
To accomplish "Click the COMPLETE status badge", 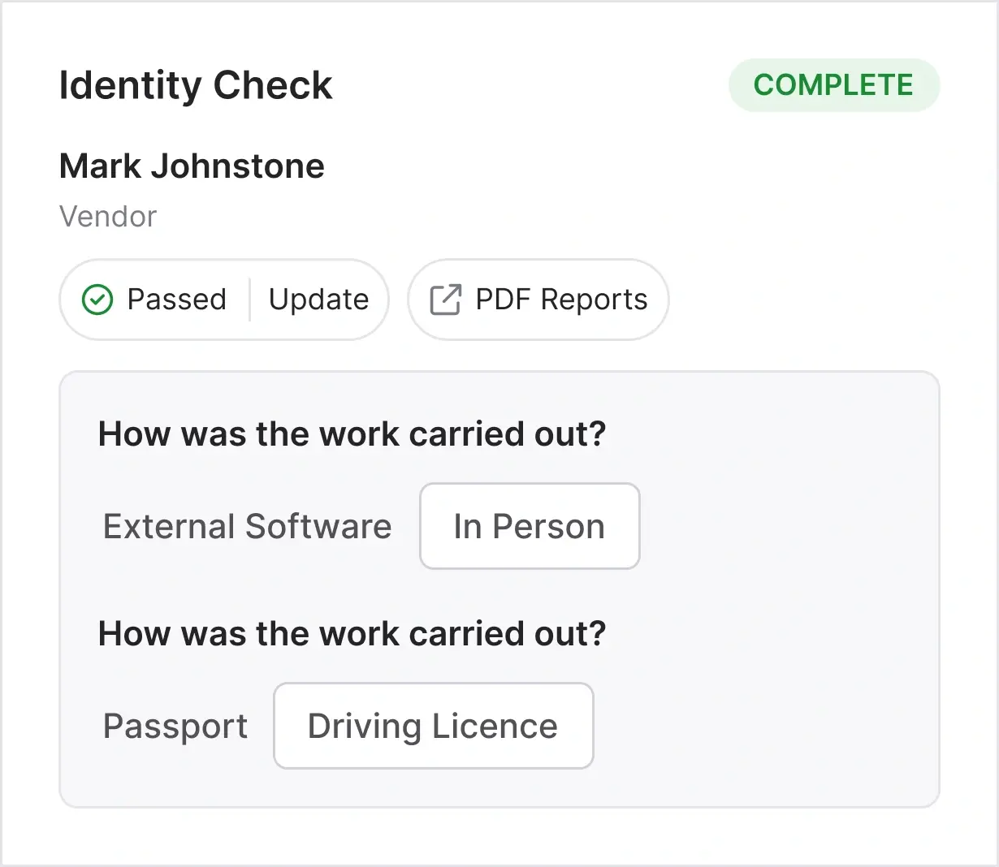I will click(x=833, y=84).
